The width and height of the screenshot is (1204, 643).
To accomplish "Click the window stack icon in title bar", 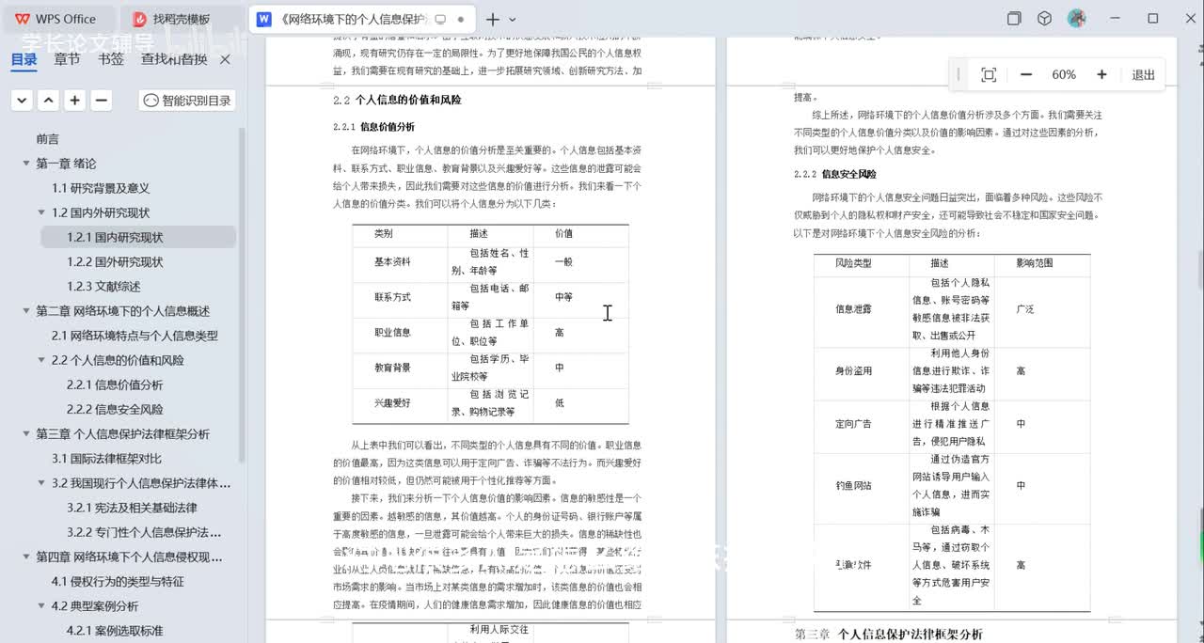I will pyautogui.click(x=1014, y=19).
